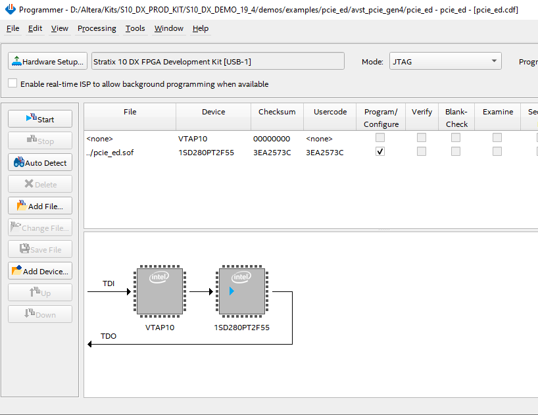538x415 pixels.
Task: Open the Window menu
Action: pos(169,28)
